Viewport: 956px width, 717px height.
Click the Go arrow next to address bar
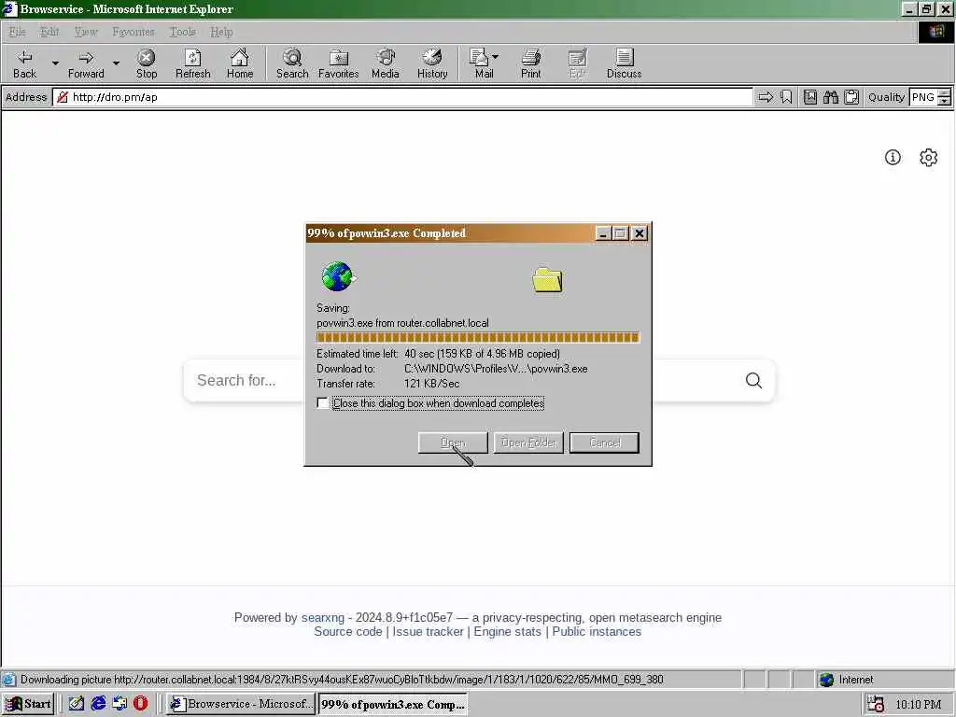(766, 97)
